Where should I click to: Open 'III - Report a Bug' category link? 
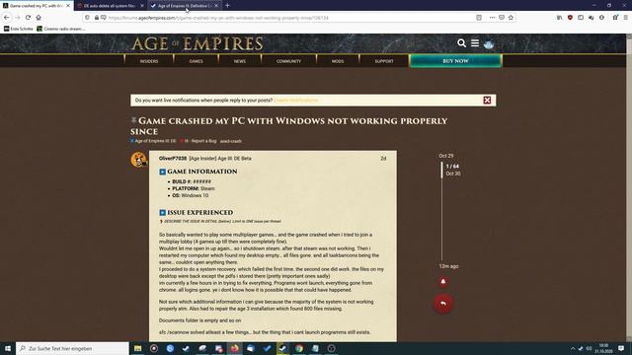coord(198,141)
